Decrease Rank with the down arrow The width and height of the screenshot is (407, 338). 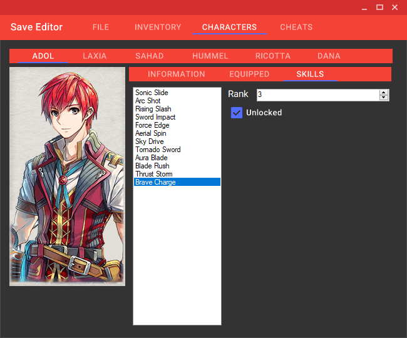pos(384,98)
